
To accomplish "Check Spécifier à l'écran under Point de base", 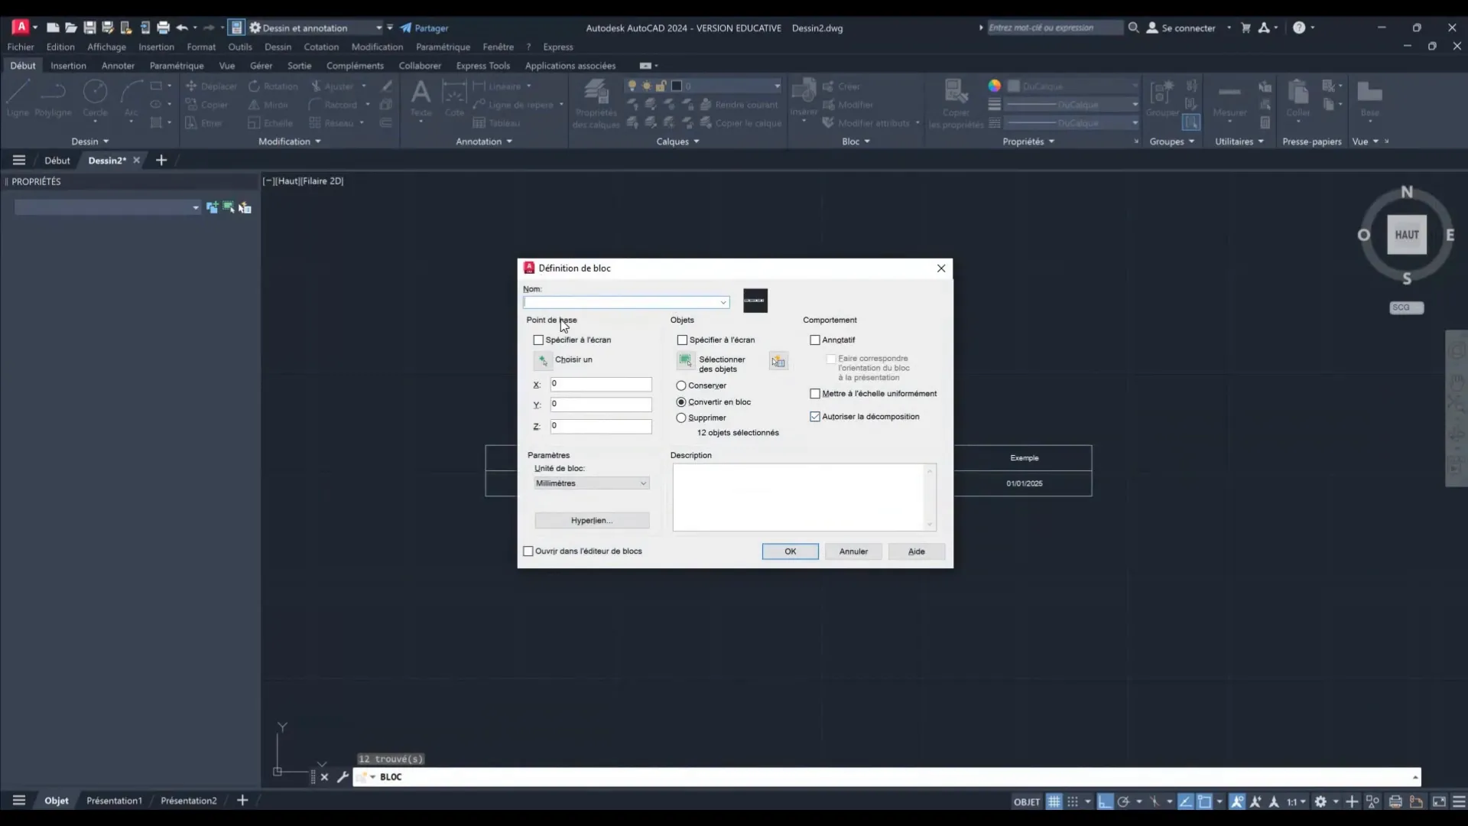I will point(538,340).
